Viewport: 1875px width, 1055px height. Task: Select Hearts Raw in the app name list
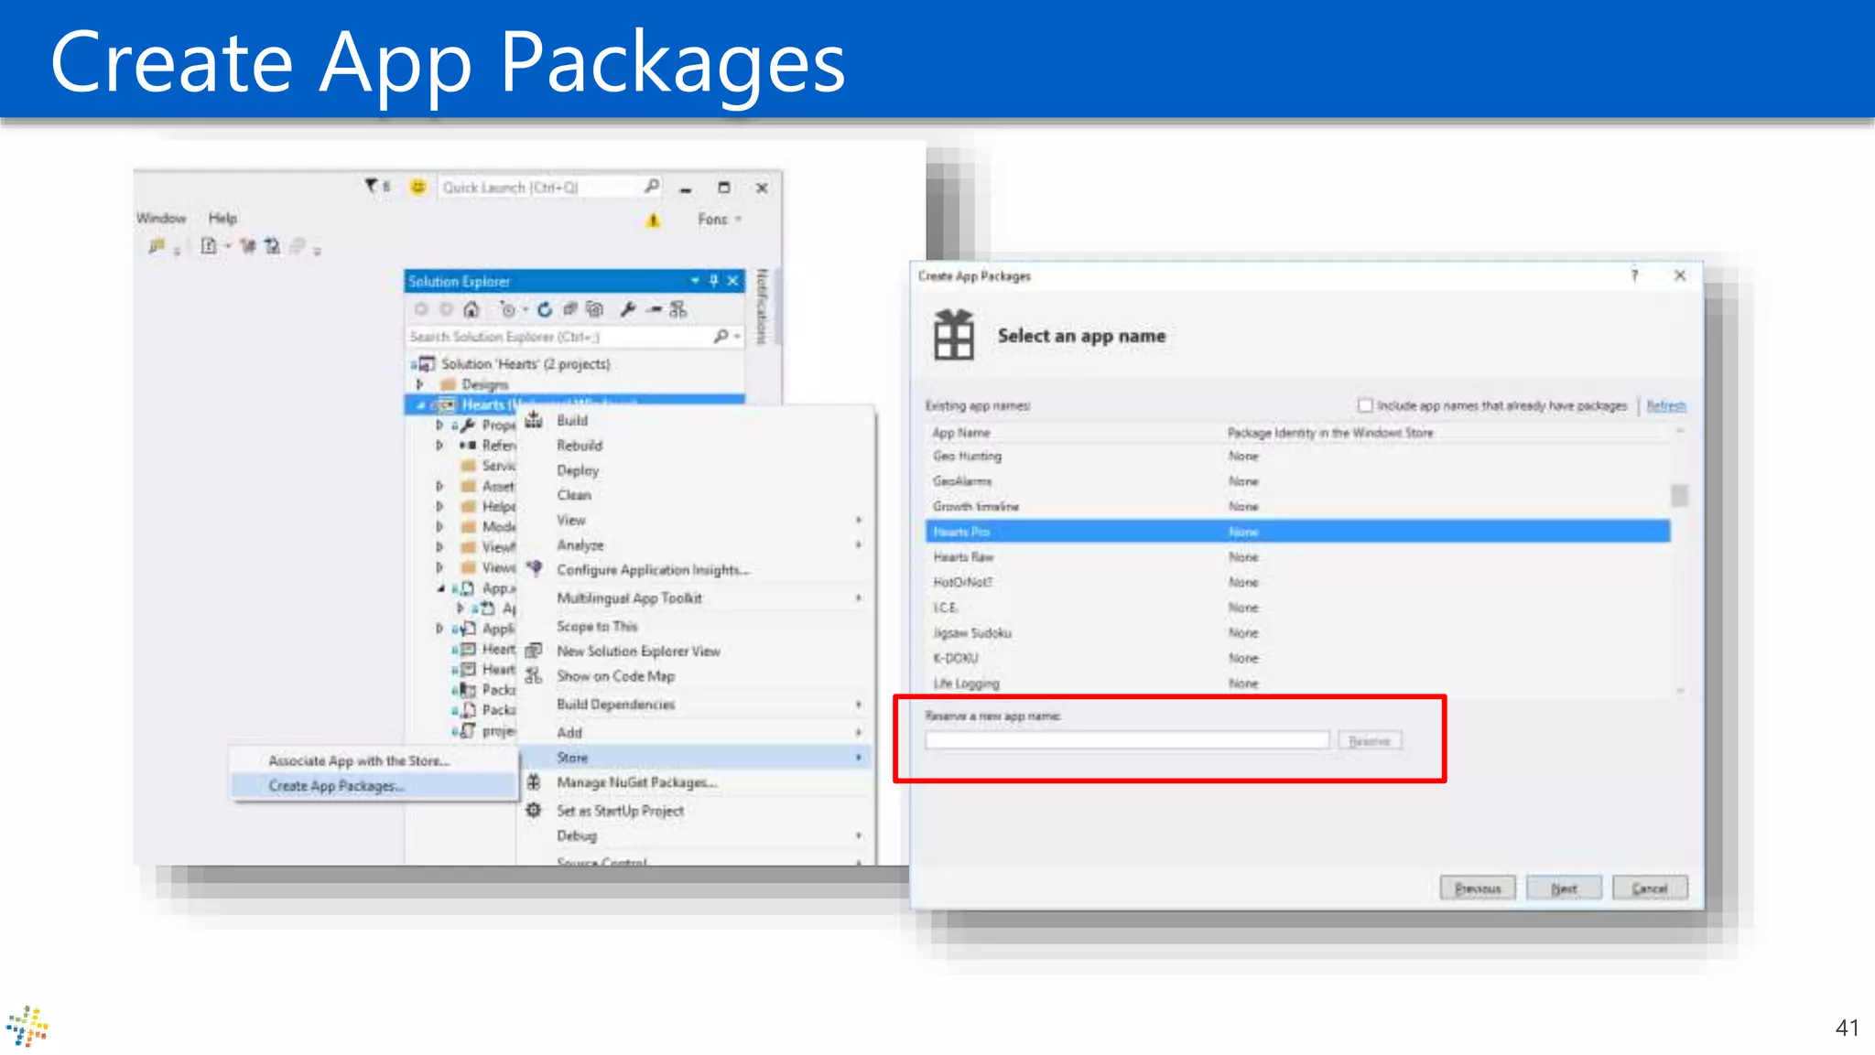pyautogui.click(x=1297, y=556)
